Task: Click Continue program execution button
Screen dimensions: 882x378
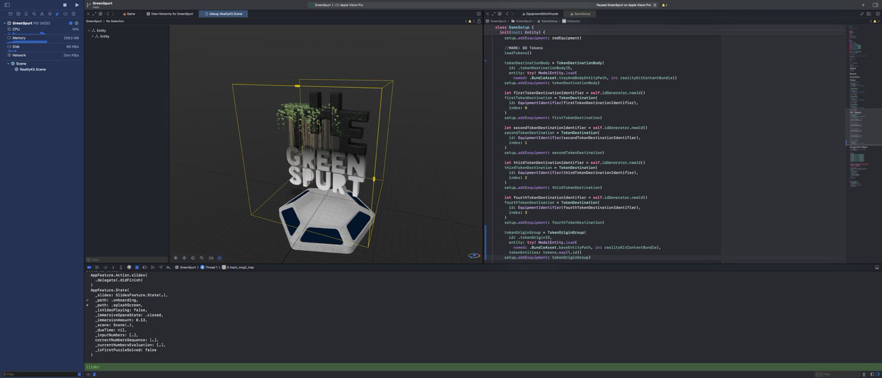Action: [97, 267]
